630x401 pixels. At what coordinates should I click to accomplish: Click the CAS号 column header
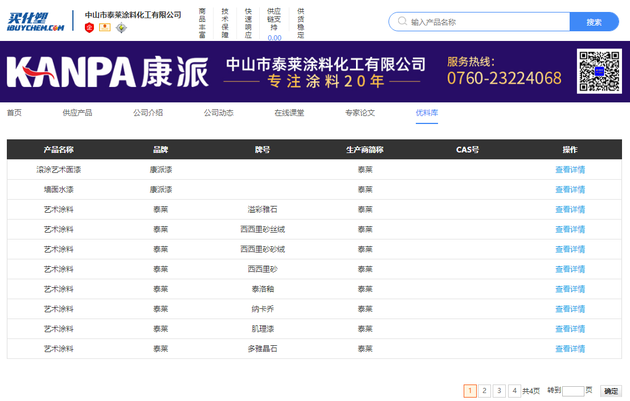[x=467, y=150]
